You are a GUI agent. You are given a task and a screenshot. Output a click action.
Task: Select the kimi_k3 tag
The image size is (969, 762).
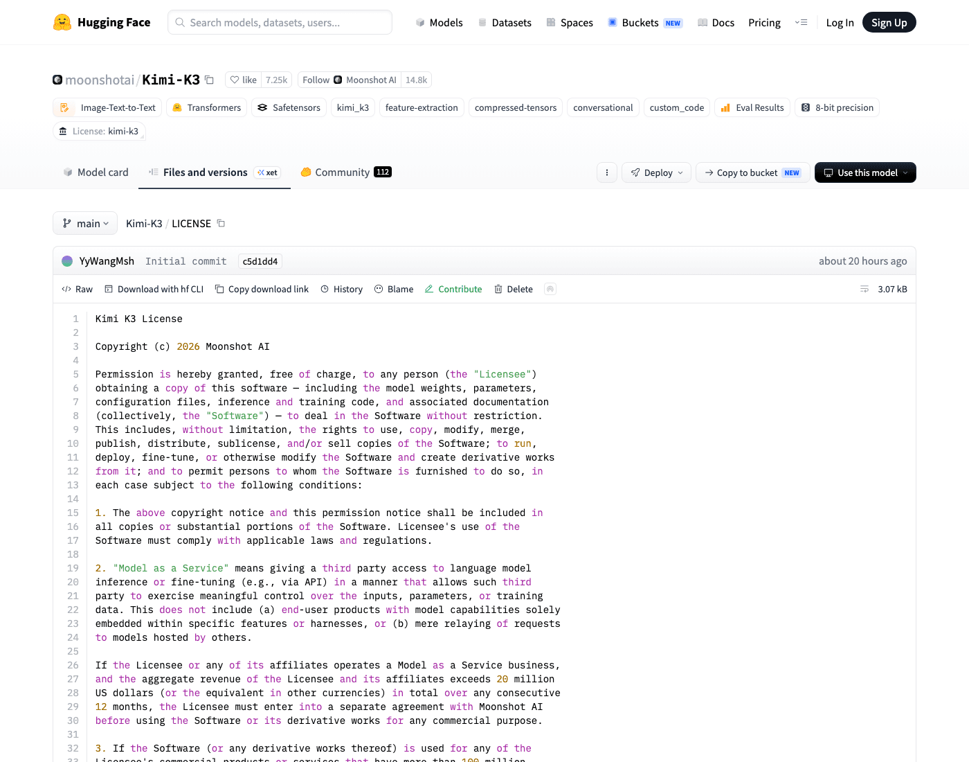pos(353,107)
